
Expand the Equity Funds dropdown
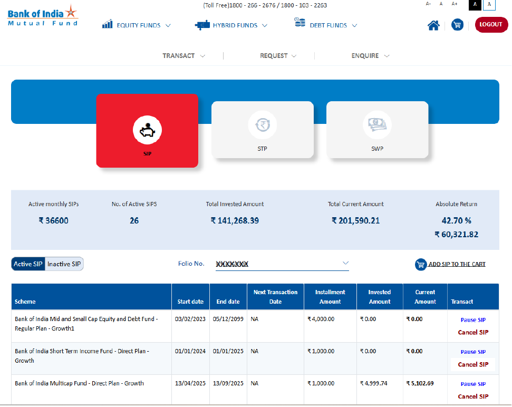click(168, 25)
